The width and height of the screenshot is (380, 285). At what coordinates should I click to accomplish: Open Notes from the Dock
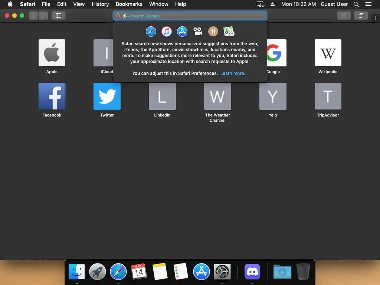160,271
